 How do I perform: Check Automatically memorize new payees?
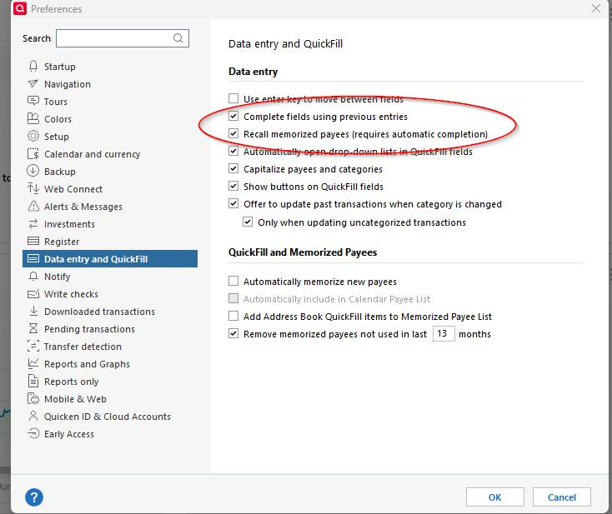coord(233,281)
